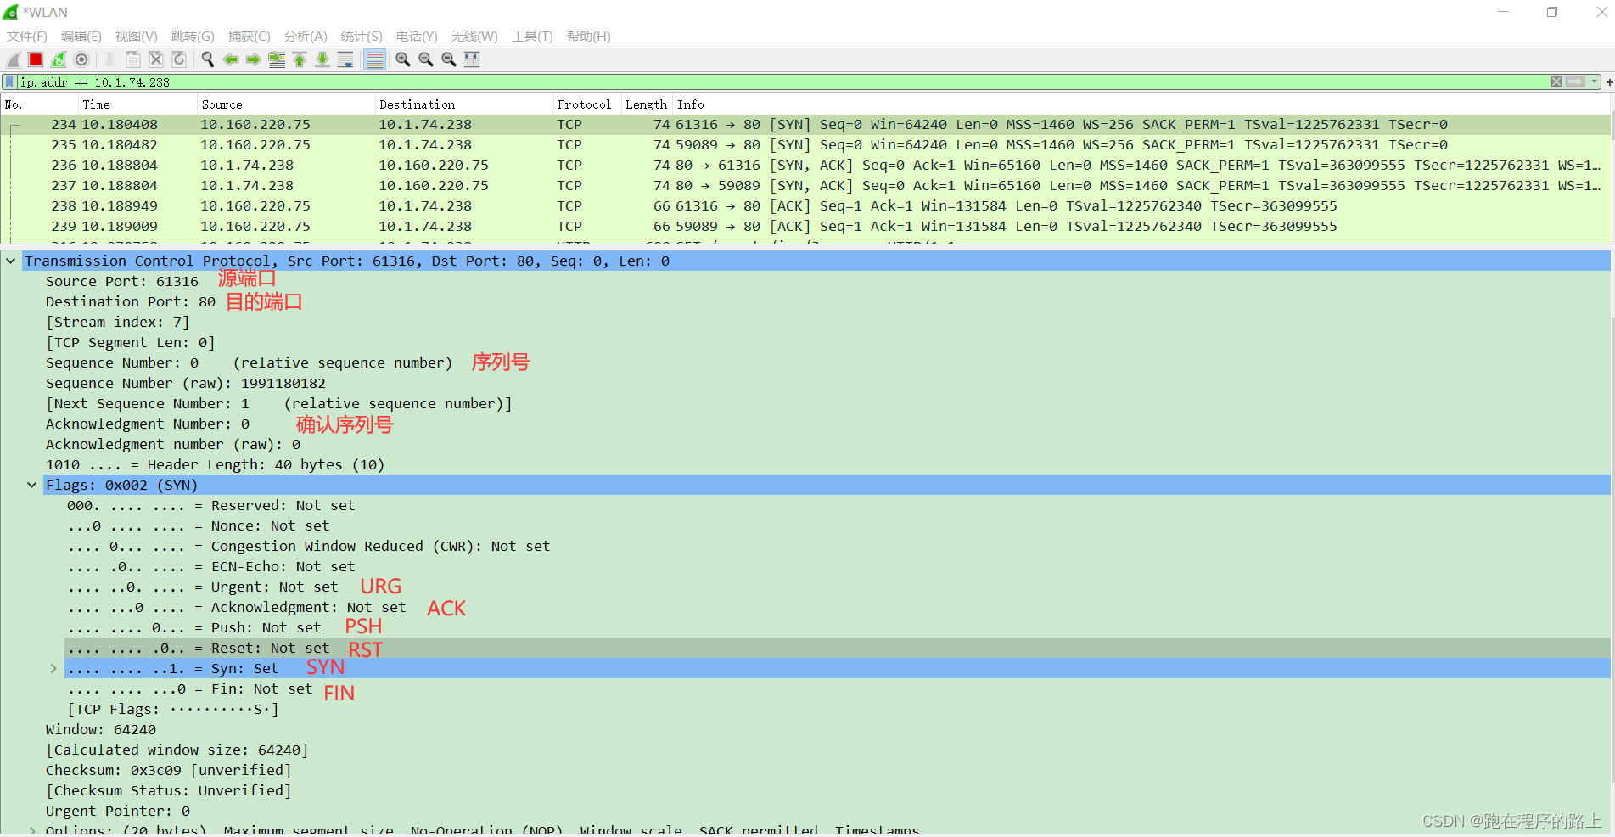Collapse the Transmission Control Protocol tree
The image size is (1615, 837).
tap(10, 261)
